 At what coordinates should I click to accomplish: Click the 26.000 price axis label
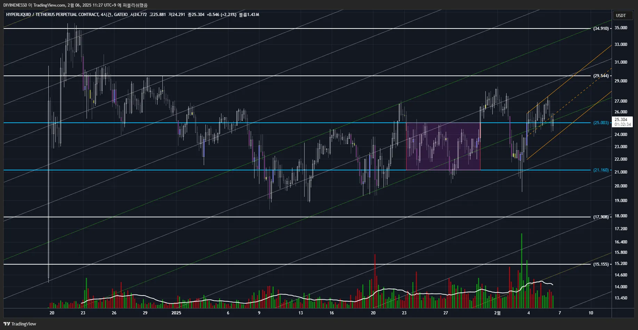pyautogui.click(x=621, y=112)
